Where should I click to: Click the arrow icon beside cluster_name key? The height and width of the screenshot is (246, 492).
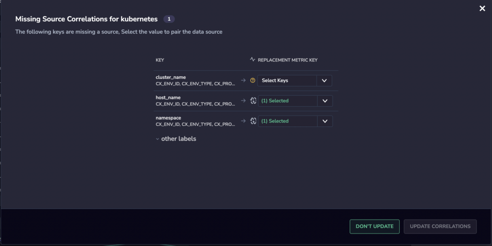pos(243,80)
